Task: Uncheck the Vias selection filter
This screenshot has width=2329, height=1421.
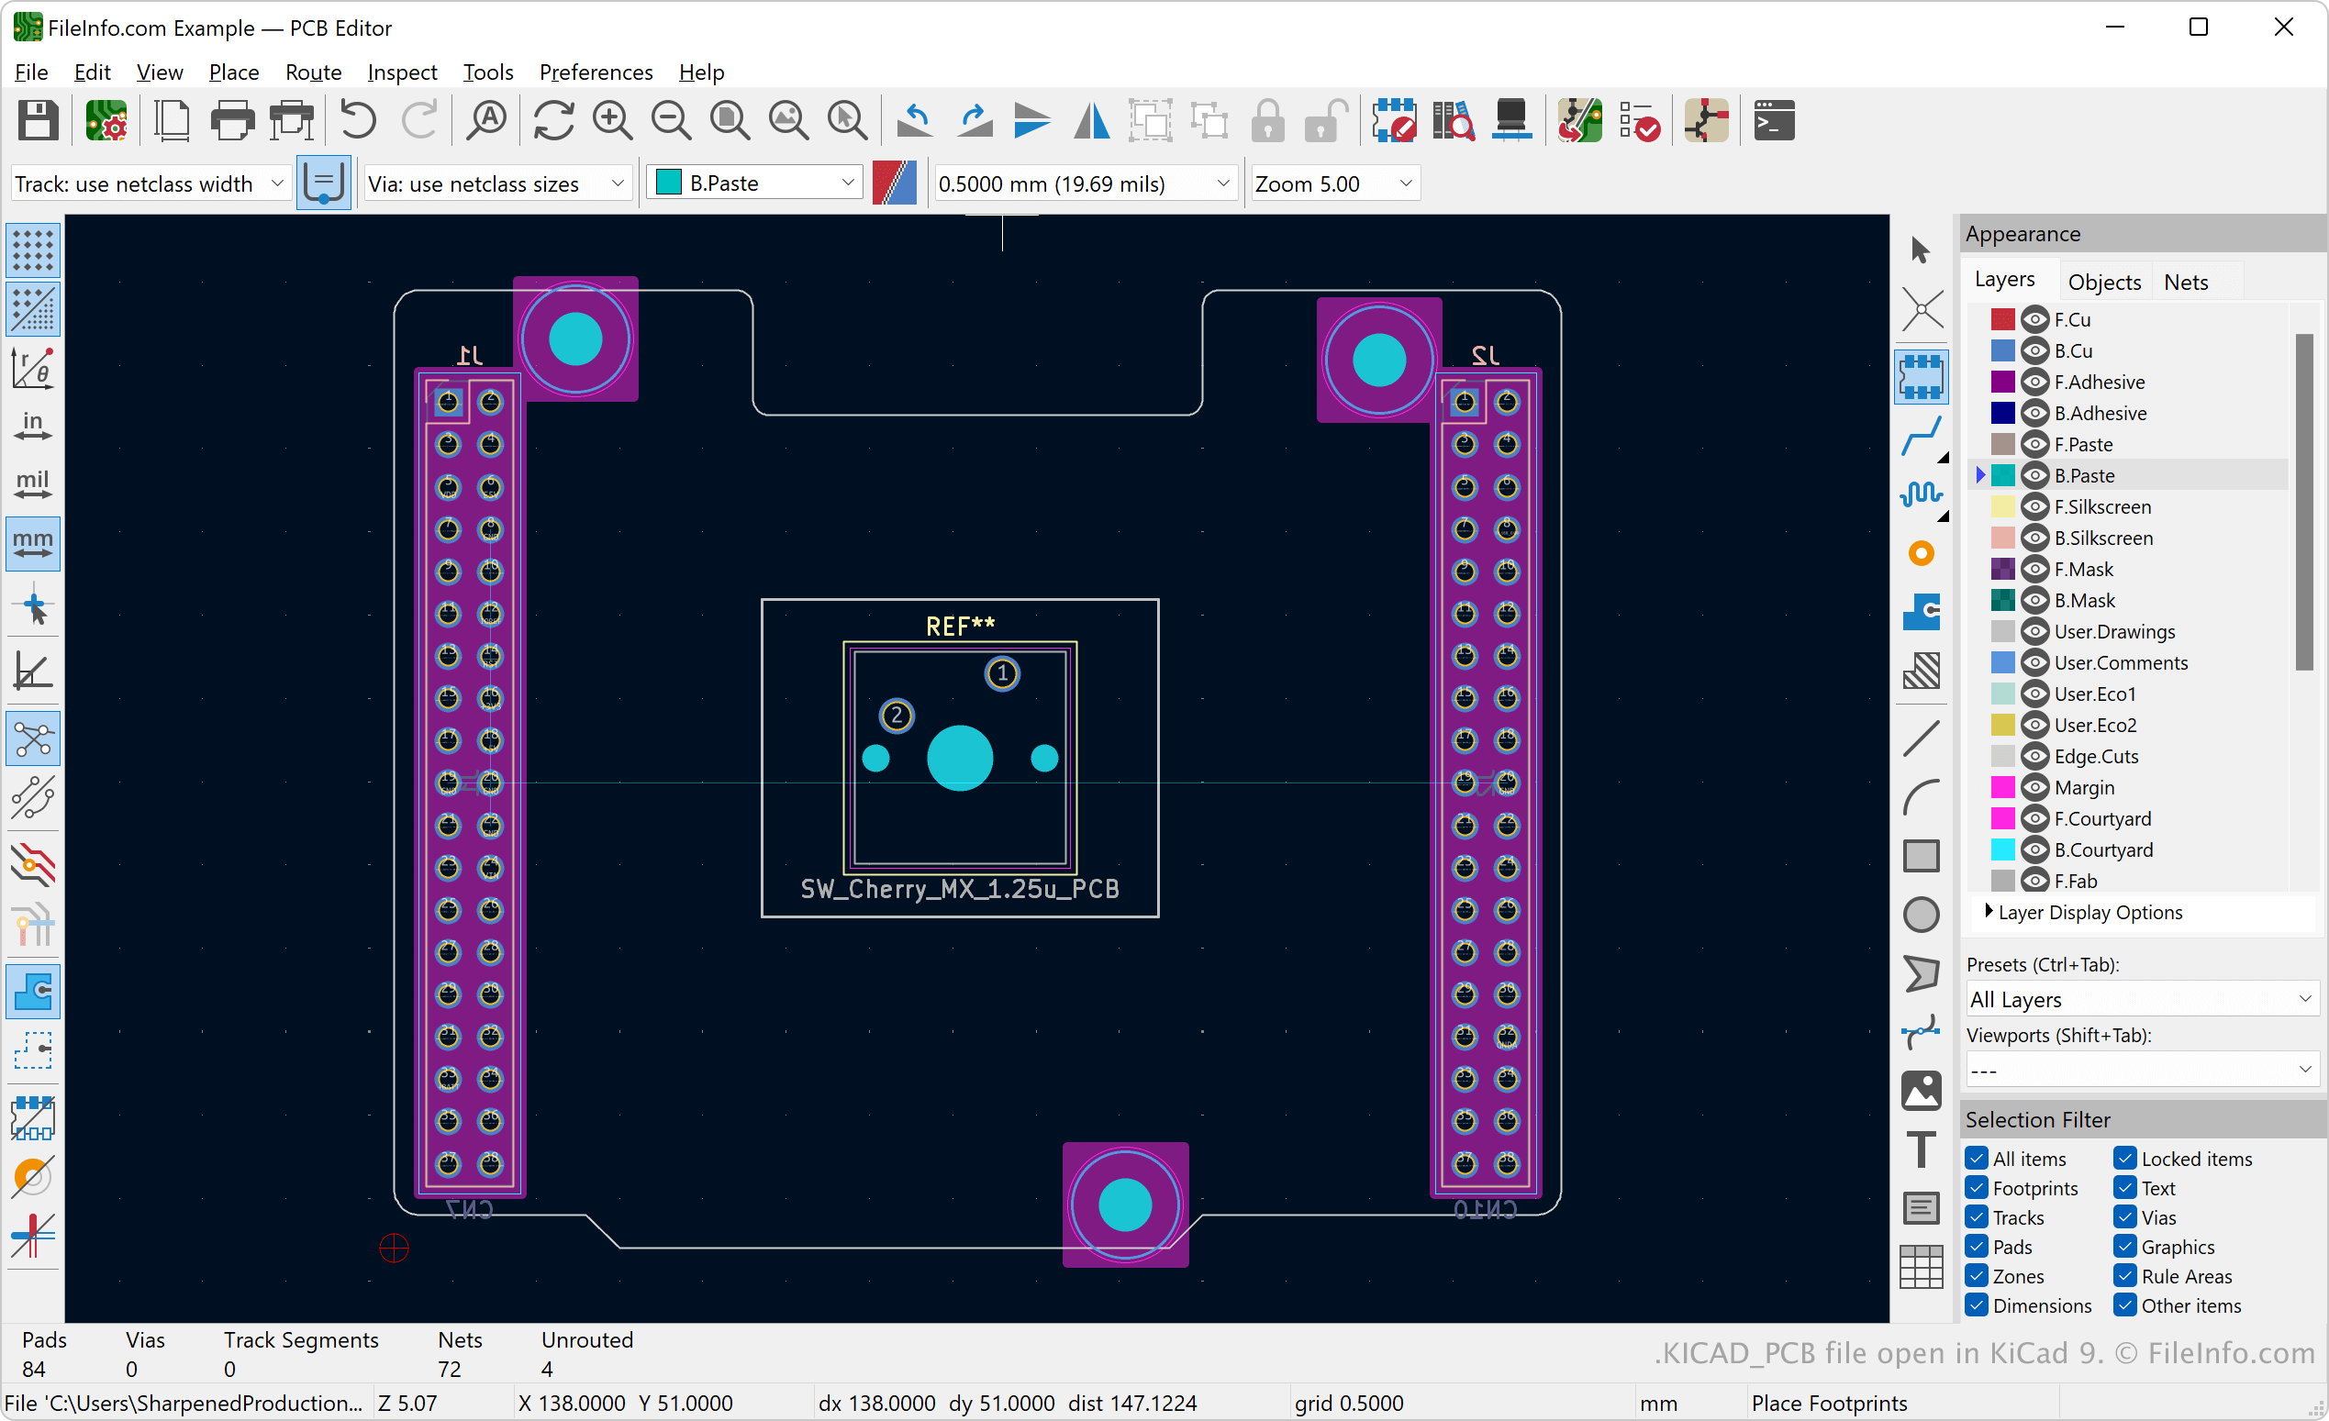Action: pos(2125,1217)
